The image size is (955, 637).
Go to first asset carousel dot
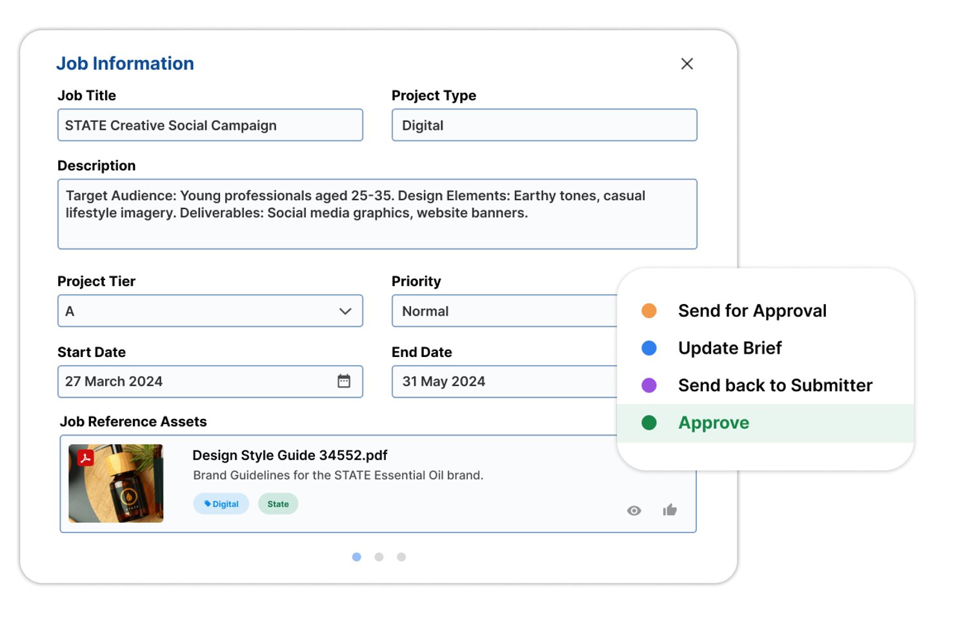point(357,557)
